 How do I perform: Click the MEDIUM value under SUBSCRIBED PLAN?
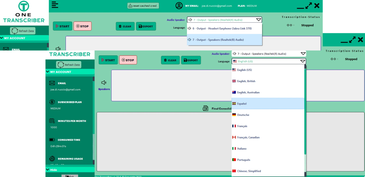[x=55, y=108]
